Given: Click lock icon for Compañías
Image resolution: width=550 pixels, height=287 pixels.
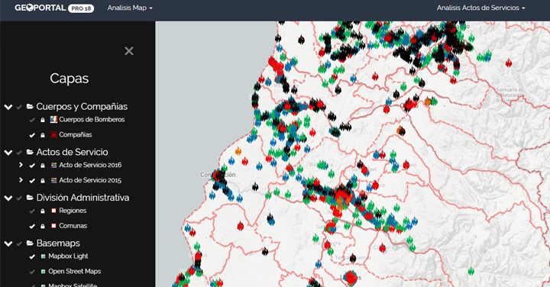Looking at the screenshot, I should [x=43, y=135].
